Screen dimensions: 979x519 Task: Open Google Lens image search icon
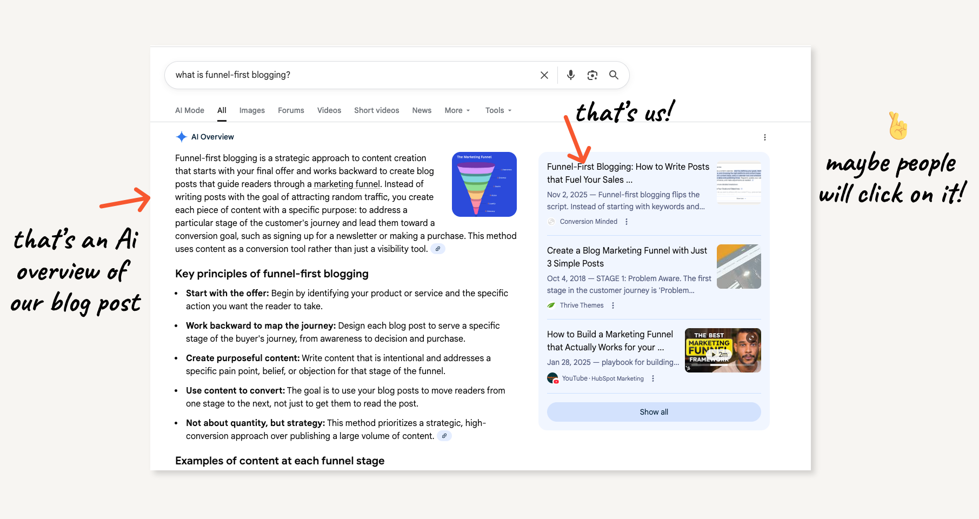pyautogui.click(x=592, y=75)
